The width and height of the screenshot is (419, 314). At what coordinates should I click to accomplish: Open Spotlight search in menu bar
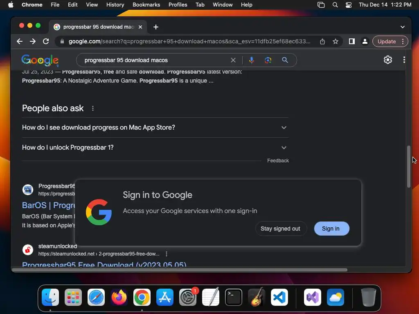pyautogui.click(x=335, y=5)
